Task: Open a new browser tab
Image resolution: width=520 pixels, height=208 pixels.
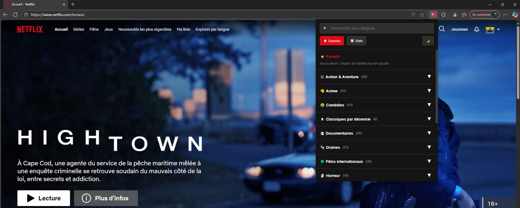Action: 73,4
